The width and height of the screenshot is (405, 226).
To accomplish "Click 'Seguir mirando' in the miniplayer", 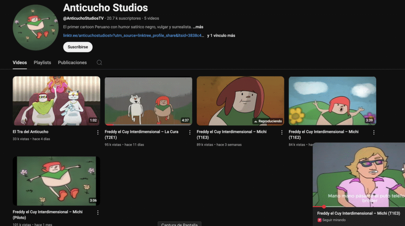I will pyautogui.click(x=334, y=220).
